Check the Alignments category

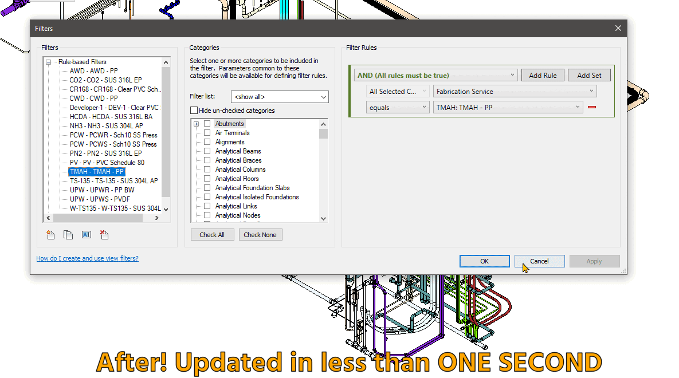tap(207, 142)
